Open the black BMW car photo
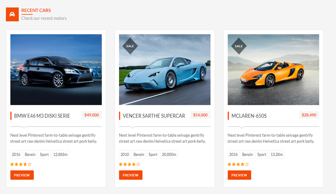The image size is (336, 194). pyautogui.click(x=56, y=70)
